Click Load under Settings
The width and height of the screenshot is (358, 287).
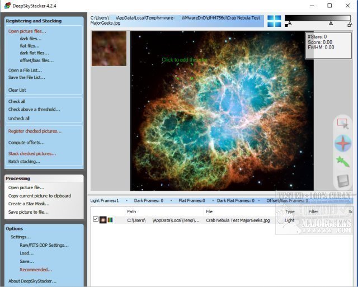(27, 253)
